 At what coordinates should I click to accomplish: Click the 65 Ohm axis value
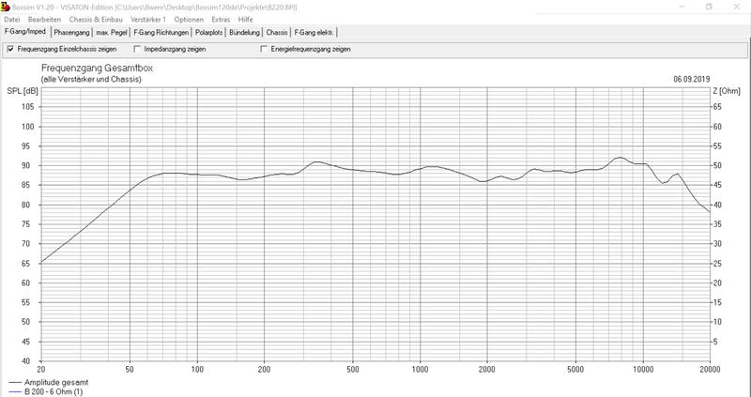tap(717, 107)
